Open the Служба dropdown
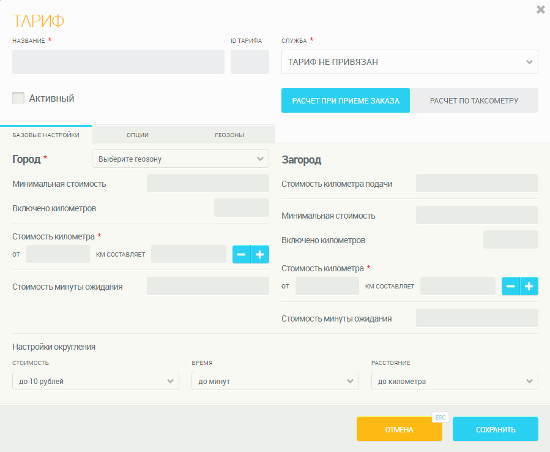 [409, 62]
